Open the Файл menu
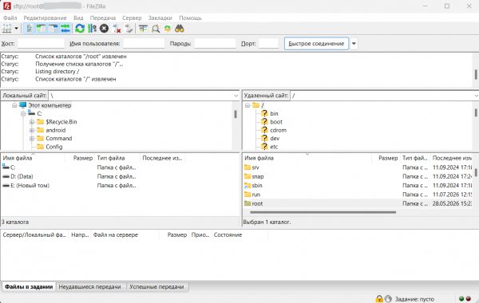Viewport: 479px width, 303px height. pos(10,18)
